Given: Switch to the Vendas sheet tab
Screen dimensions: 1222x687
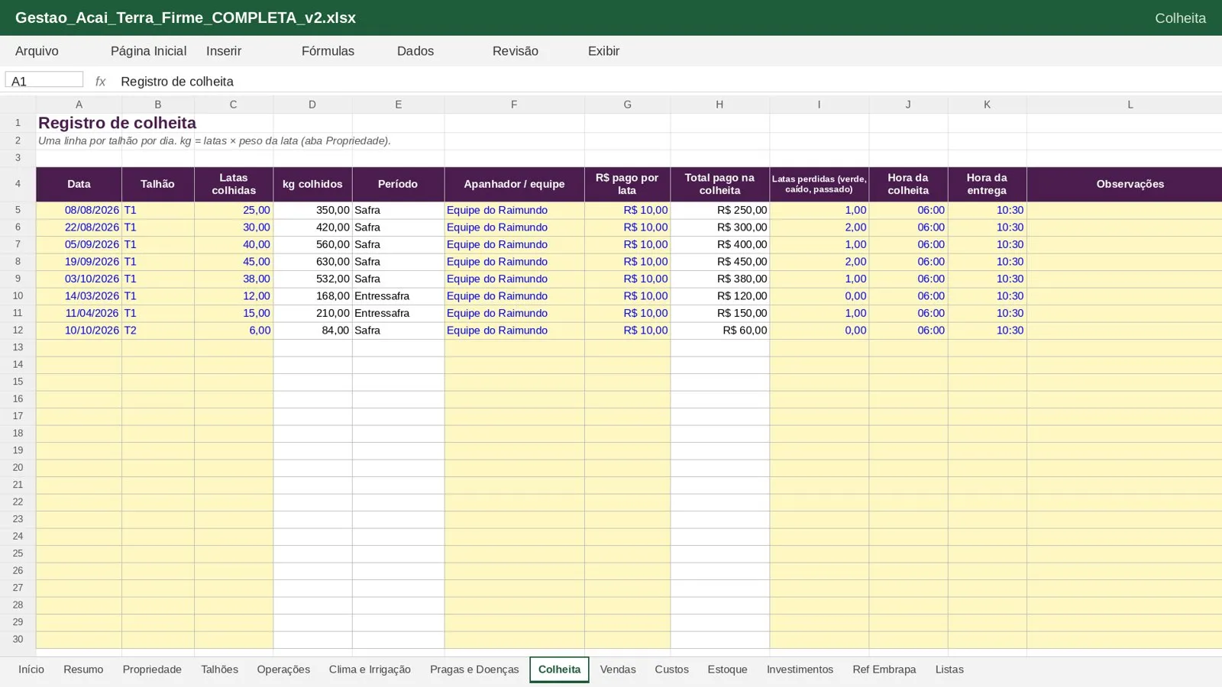Looking at the screenshot, I should 618,669.
